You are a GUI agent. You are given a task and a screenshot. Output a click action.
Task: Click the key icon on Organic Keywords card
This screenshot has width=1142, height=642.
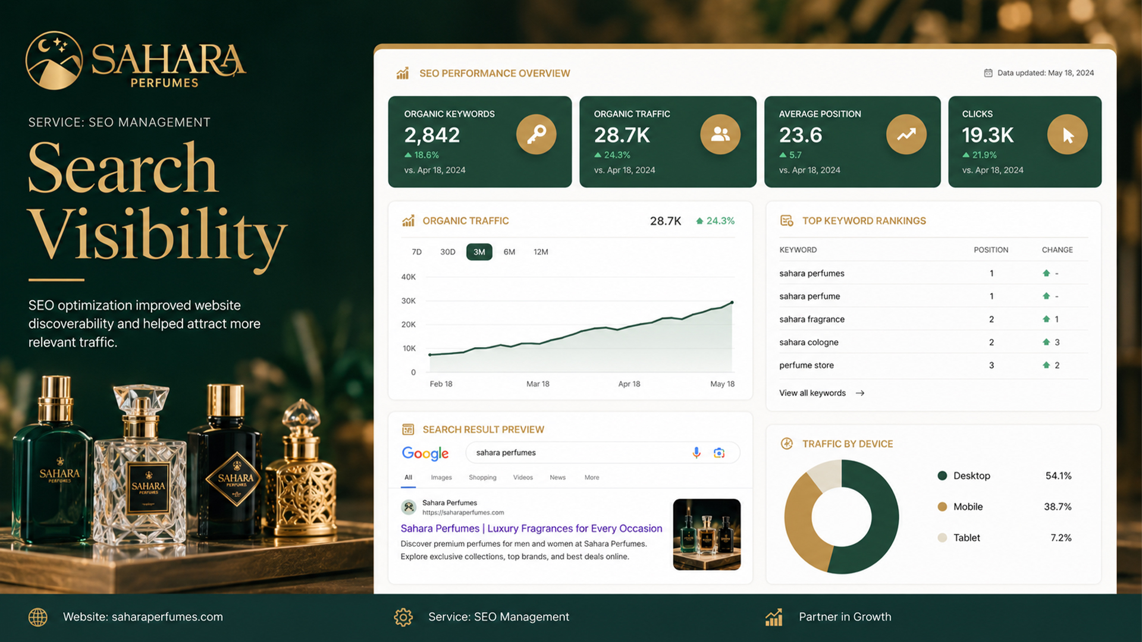point(536,134)
